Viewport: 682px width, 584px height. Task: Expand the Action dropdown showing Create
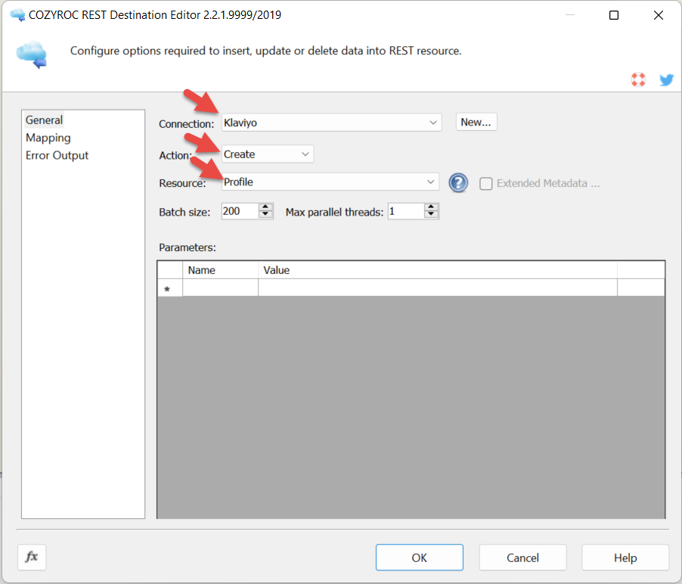click(268, 154)
